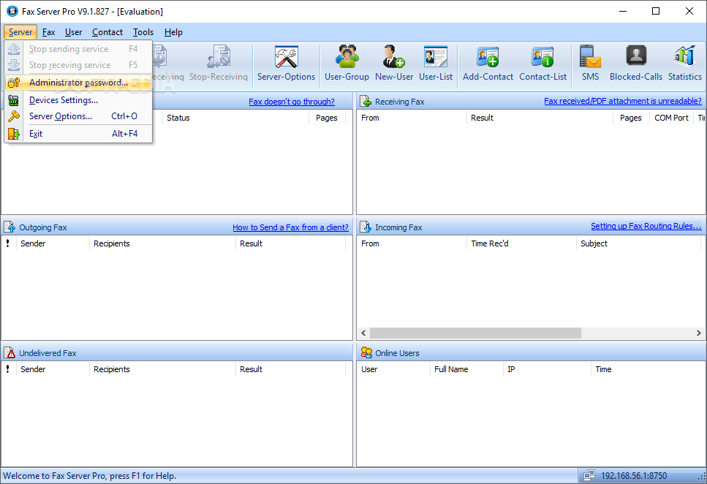Sort Outgoing Fax by Recipients column
The image size is (707, 484).
162,243
